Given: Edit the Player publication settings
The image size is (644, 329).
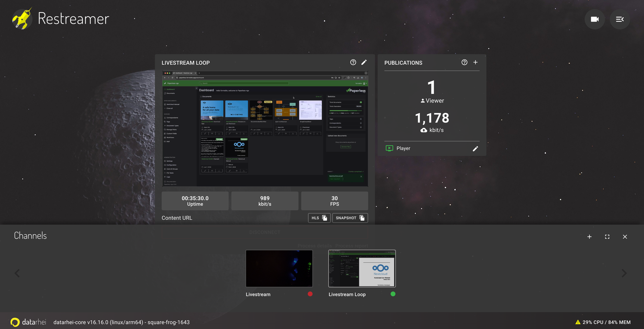Looking at the screenshot, I should pos(476,149).
